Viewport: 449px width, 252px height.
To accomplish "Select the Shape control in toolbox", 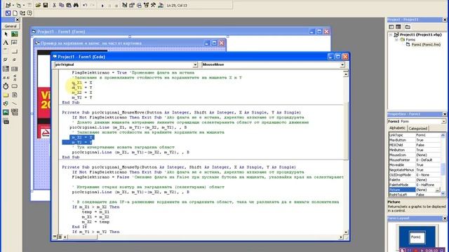I will click(6, 104).
